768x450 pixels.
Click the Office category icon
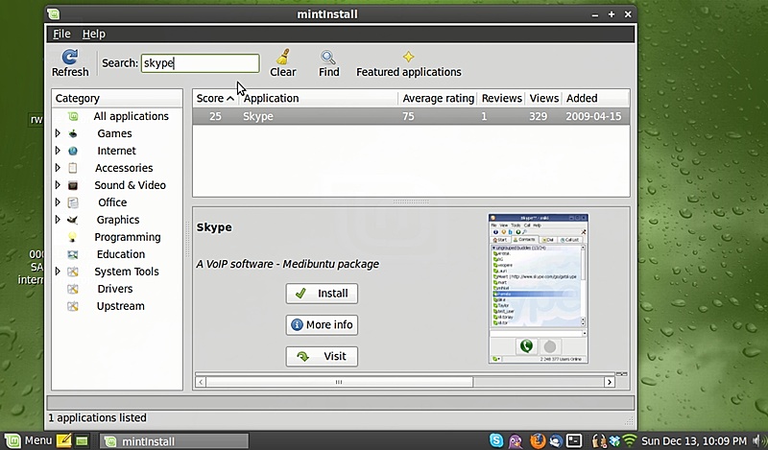[x=73, y=202]
